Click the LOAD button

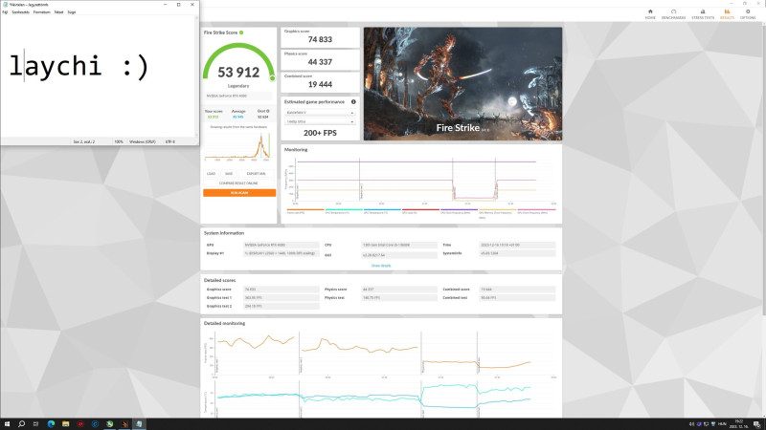pos(211,174)
